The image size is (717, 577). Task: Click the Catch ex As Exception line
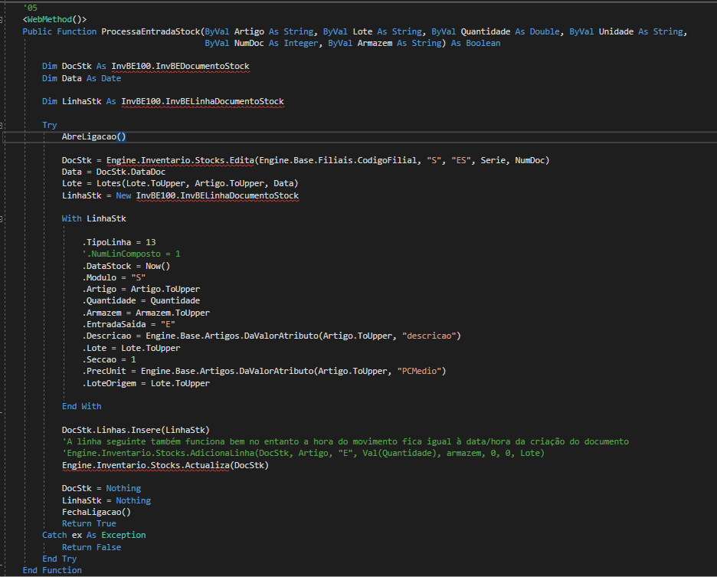[93, 535]
